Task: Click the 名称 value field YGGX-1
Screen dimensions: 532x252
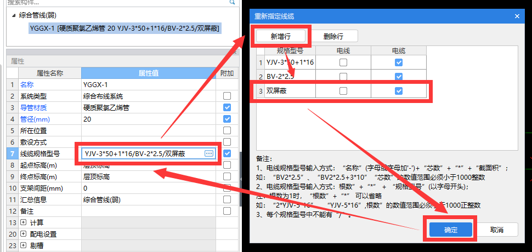Action: 148,85
